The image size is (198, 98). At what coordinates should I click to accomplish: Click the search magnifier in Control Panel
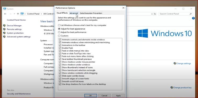pos(191,14)
